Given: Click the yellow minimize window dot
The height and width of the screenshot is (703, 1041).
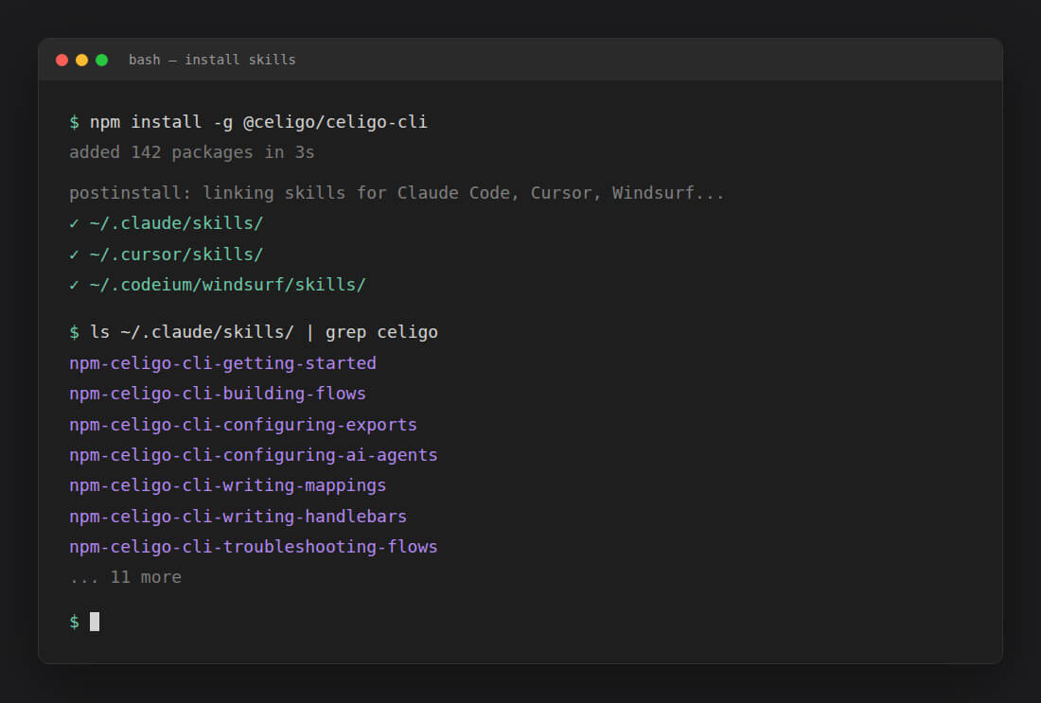Looking at the screenshot, I should pos(81,61).
